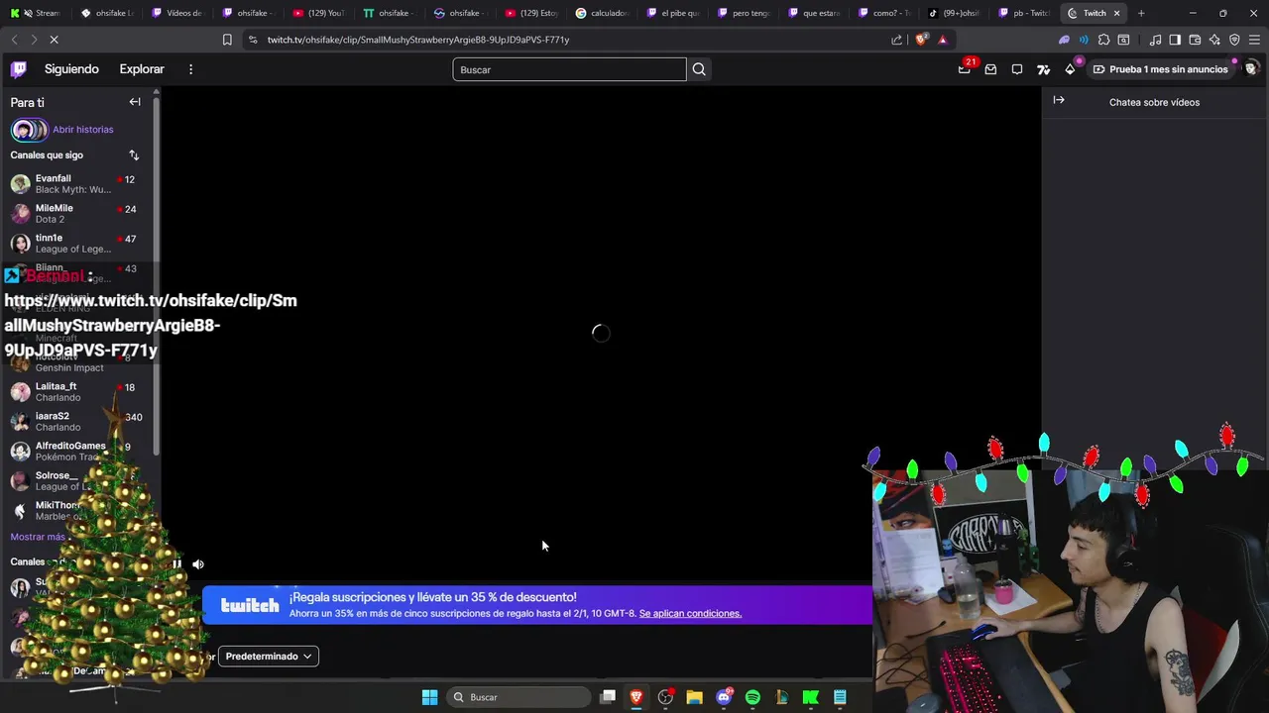1269x713 pixels.
Task: Open the Brave Wallet icon
Action: [x=1195, y=40]
